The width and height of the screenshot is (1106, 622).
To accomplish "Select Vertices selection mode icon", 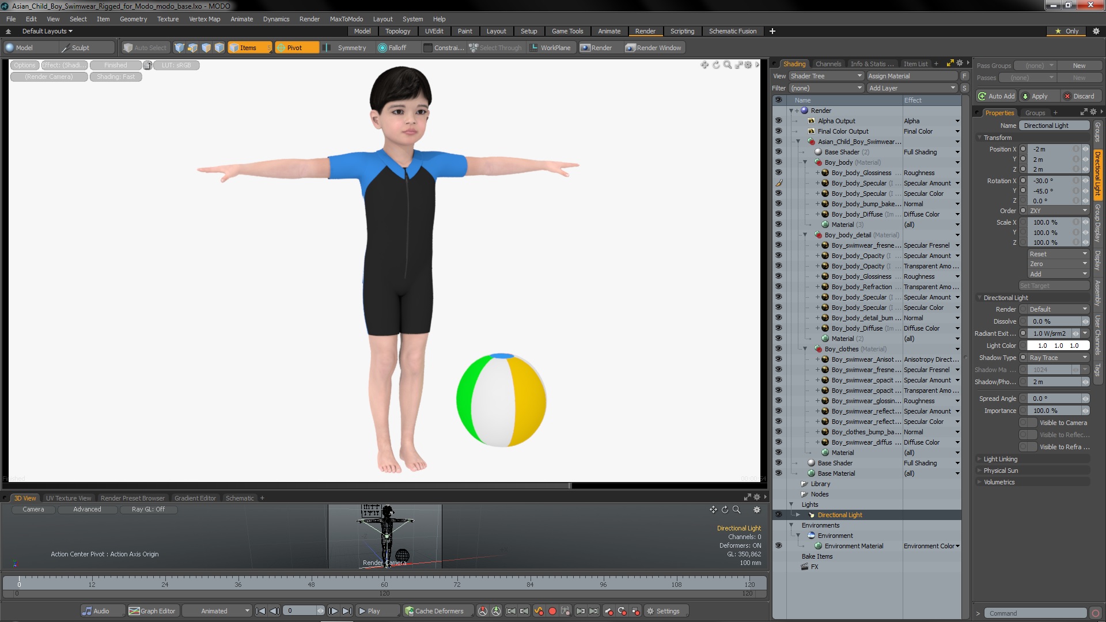I will click(180, 48).
